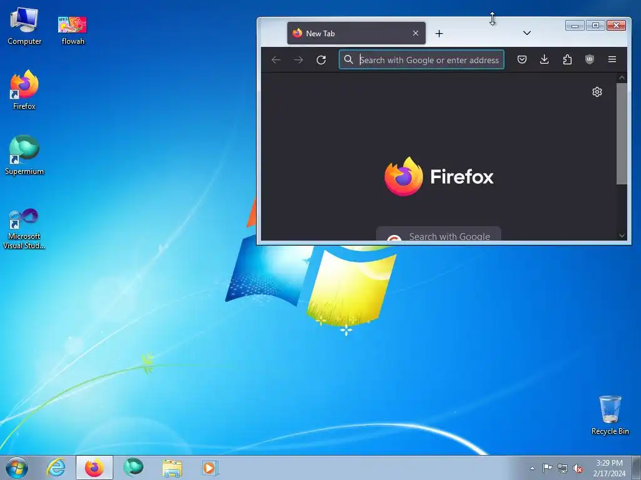
Task: Open the Extensions puzzle-piece icon
Action: 567,59
